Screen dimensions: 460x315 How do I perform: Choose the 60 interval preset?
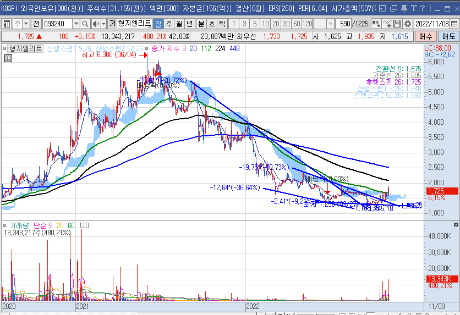tap(297, 24)
